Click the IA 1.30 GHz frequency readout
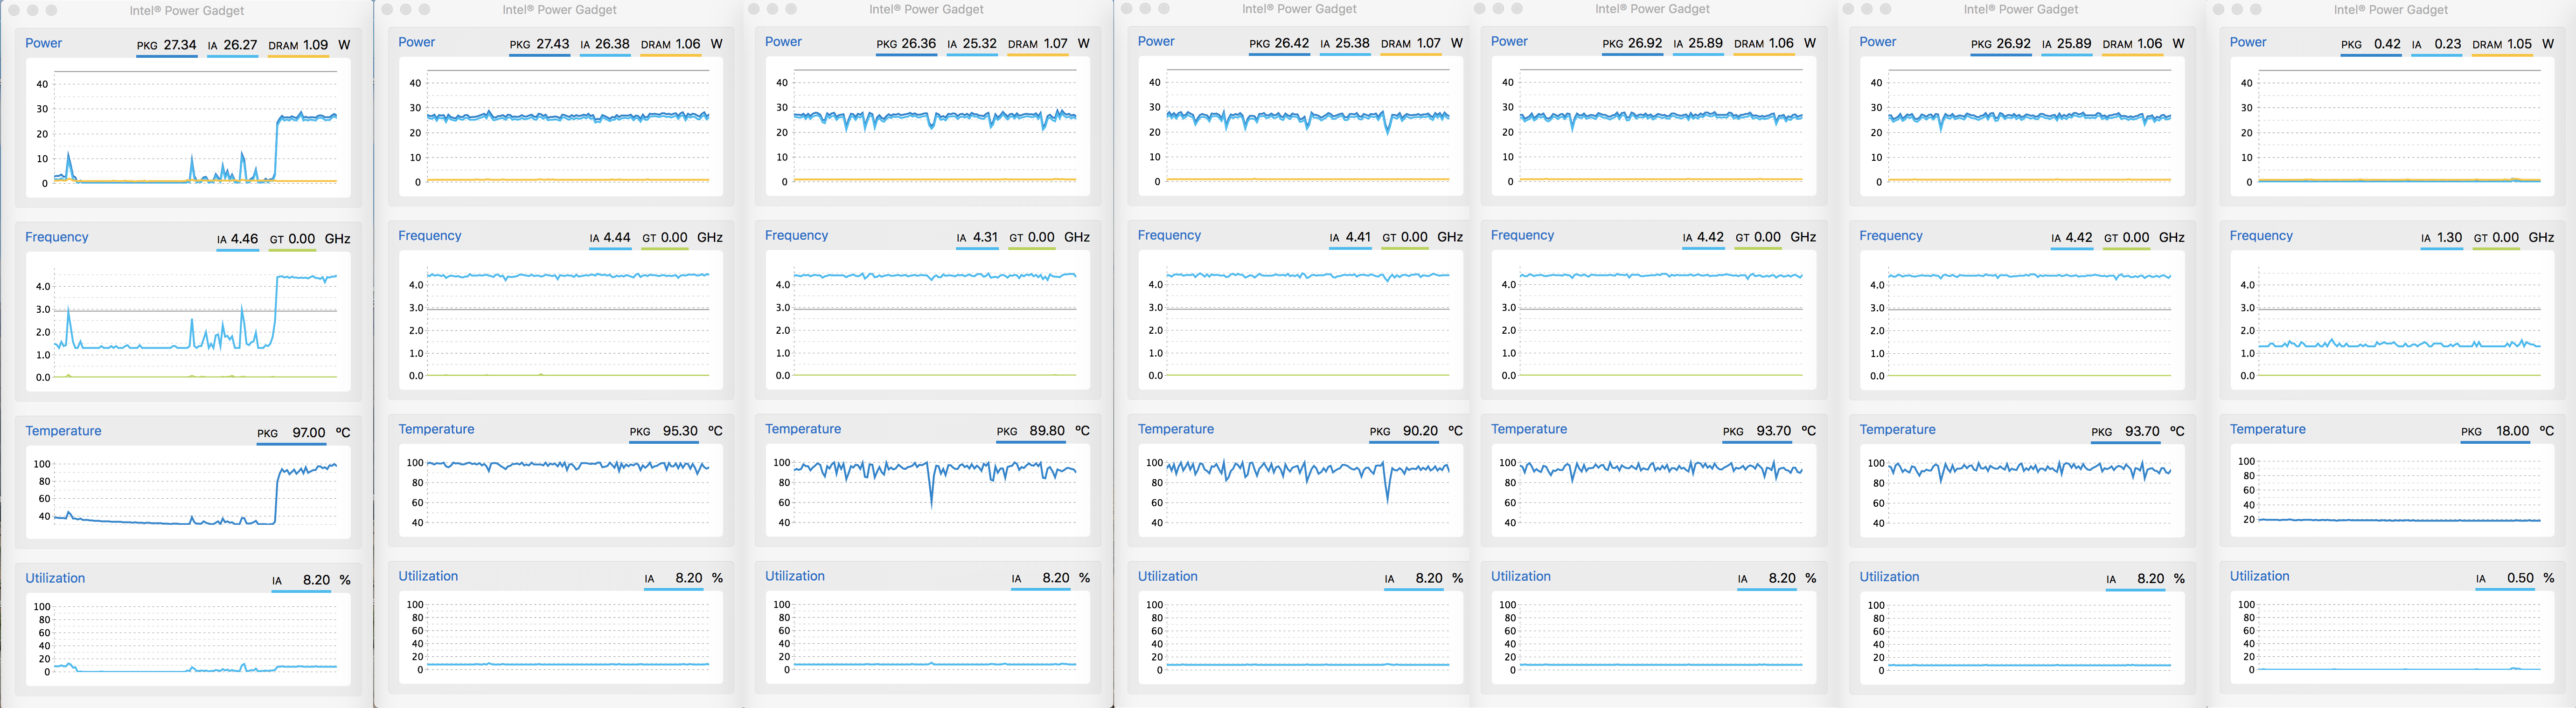The image size is (2576, 708). click(2441, 238)
